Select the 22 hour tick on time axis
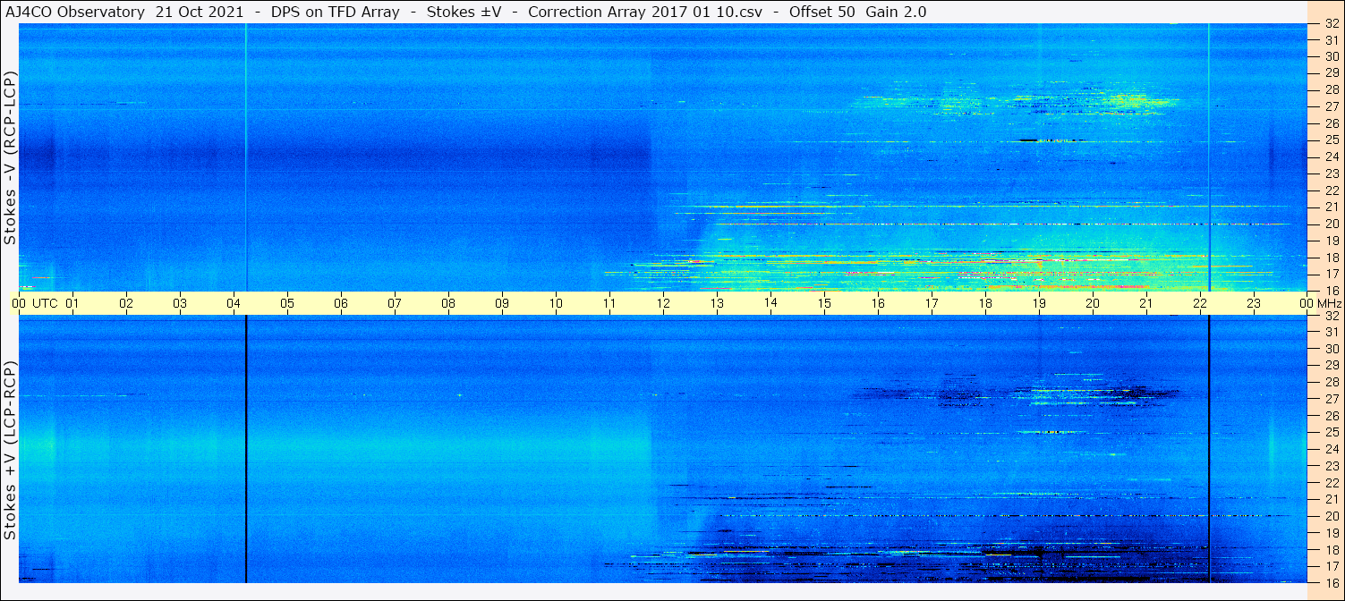Viewport: 1345px width, 601px height. [1200, 304]
